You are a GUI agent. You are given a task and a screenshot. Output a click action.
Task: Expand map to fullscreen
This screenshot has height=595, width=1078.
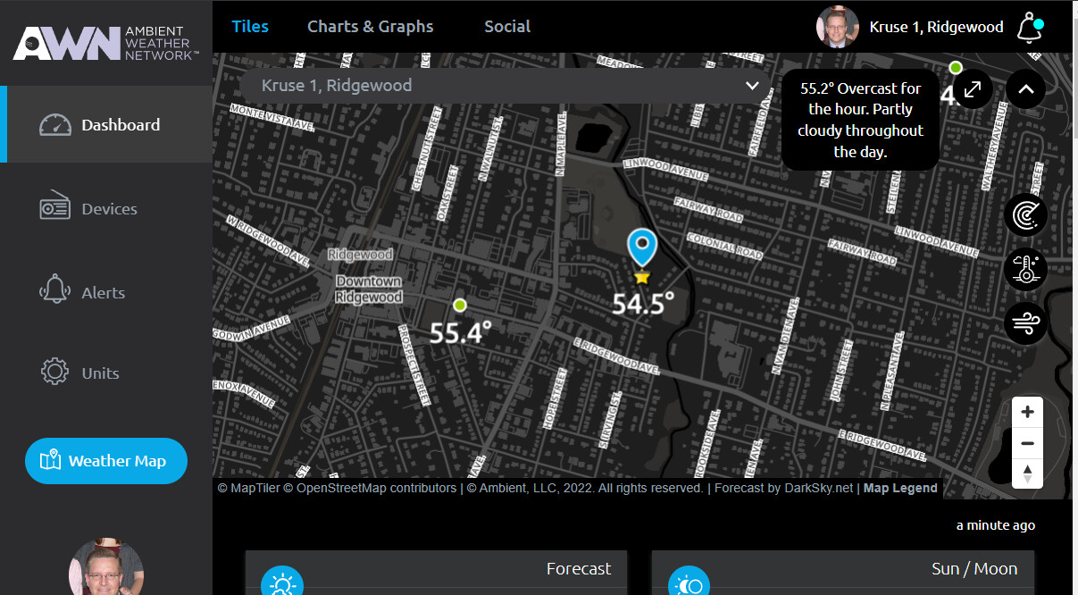pos(974,88)
